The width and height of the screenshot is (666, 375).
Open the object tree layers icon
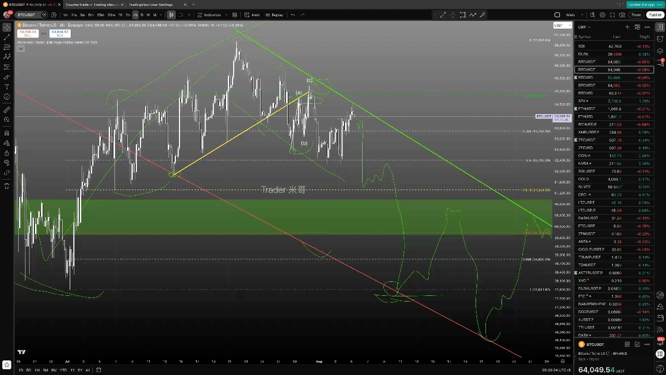tap(660, 51)
